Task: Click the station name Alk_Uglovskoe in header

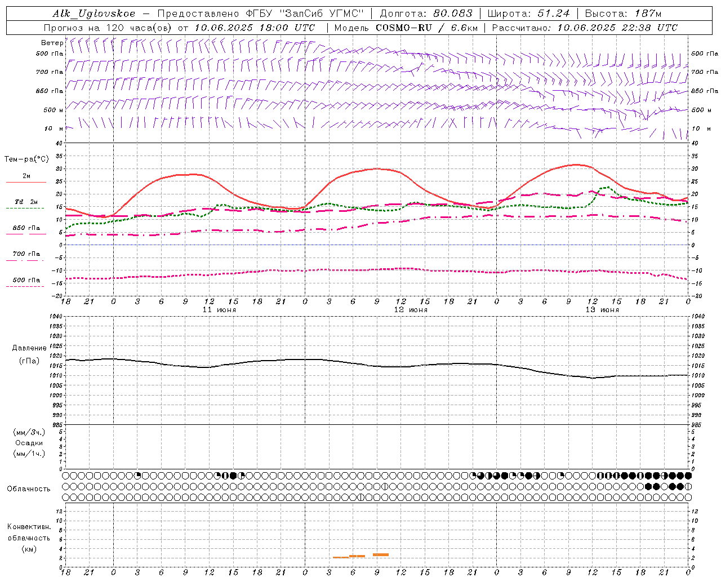Action: tap(94, 14)
